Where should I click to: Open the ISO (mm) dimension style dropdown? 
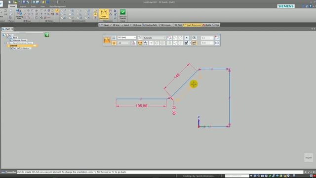(127, 38)
